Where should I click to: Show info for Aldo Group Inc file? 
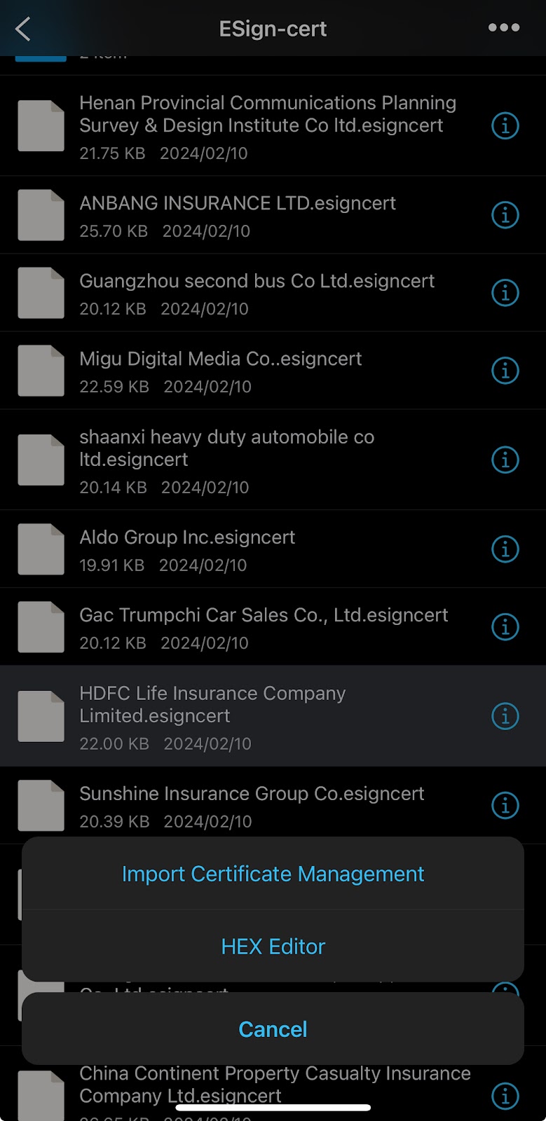(x=505, y=549)
